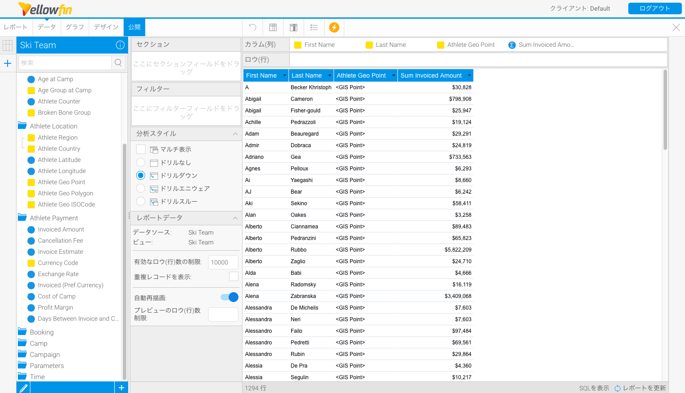Open Athlete Geo Point header dropdown
Screen dimensions: 685x393
pyautogui.click(x=393, y=75)
